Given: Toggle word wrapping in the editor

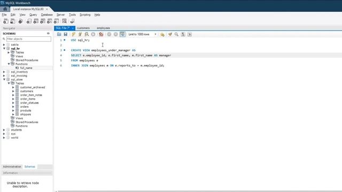Looking at the screenshot, I should click(x=190, y=34).
